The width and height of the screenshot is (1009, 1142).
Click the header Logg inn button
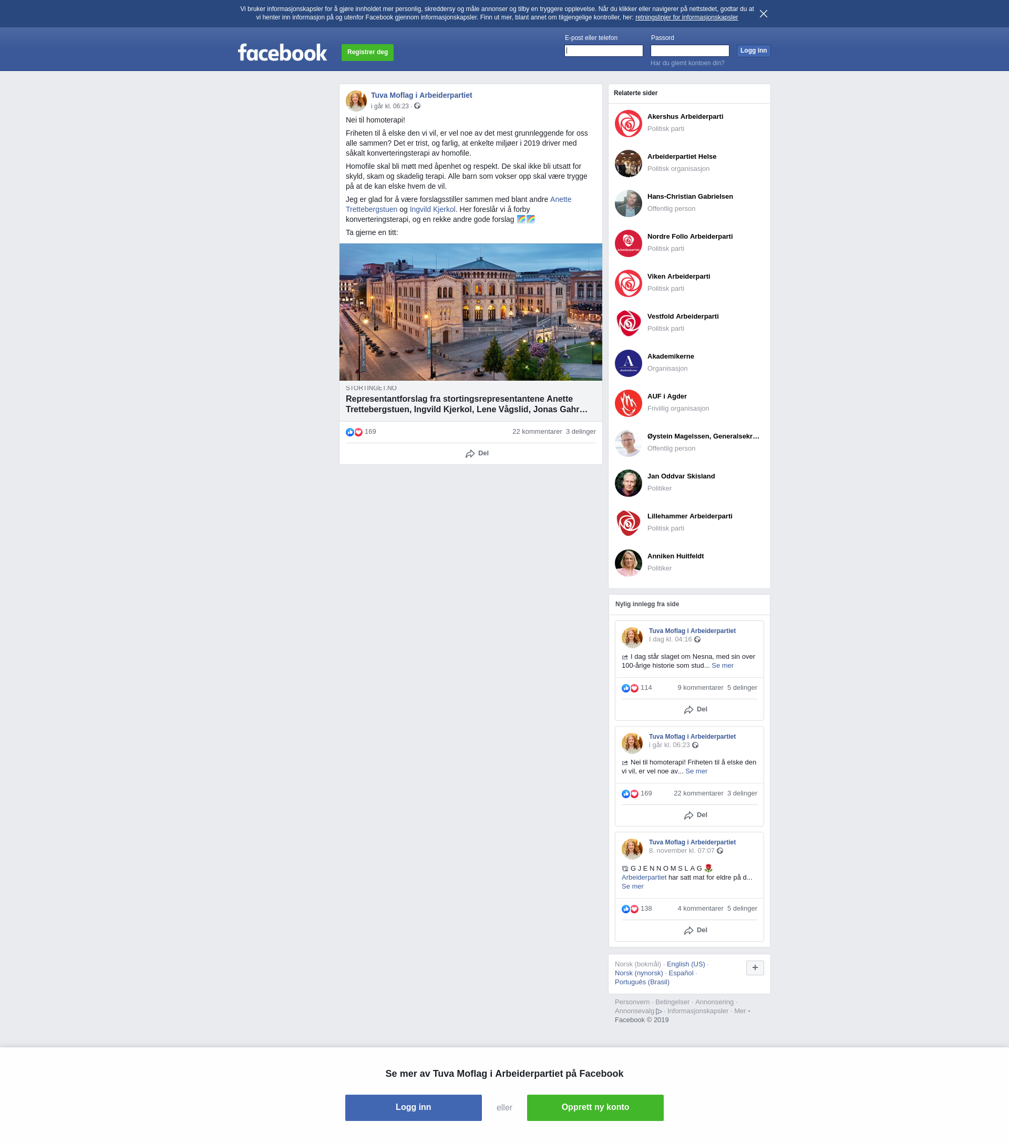(753, 51)
